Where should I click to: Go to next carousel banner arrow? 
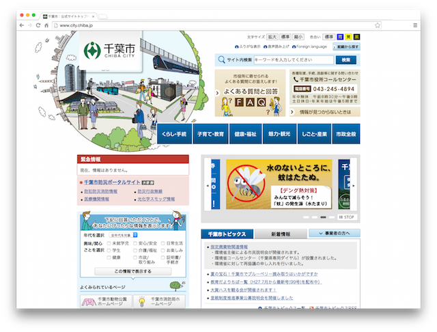click(x=354, y=185)
